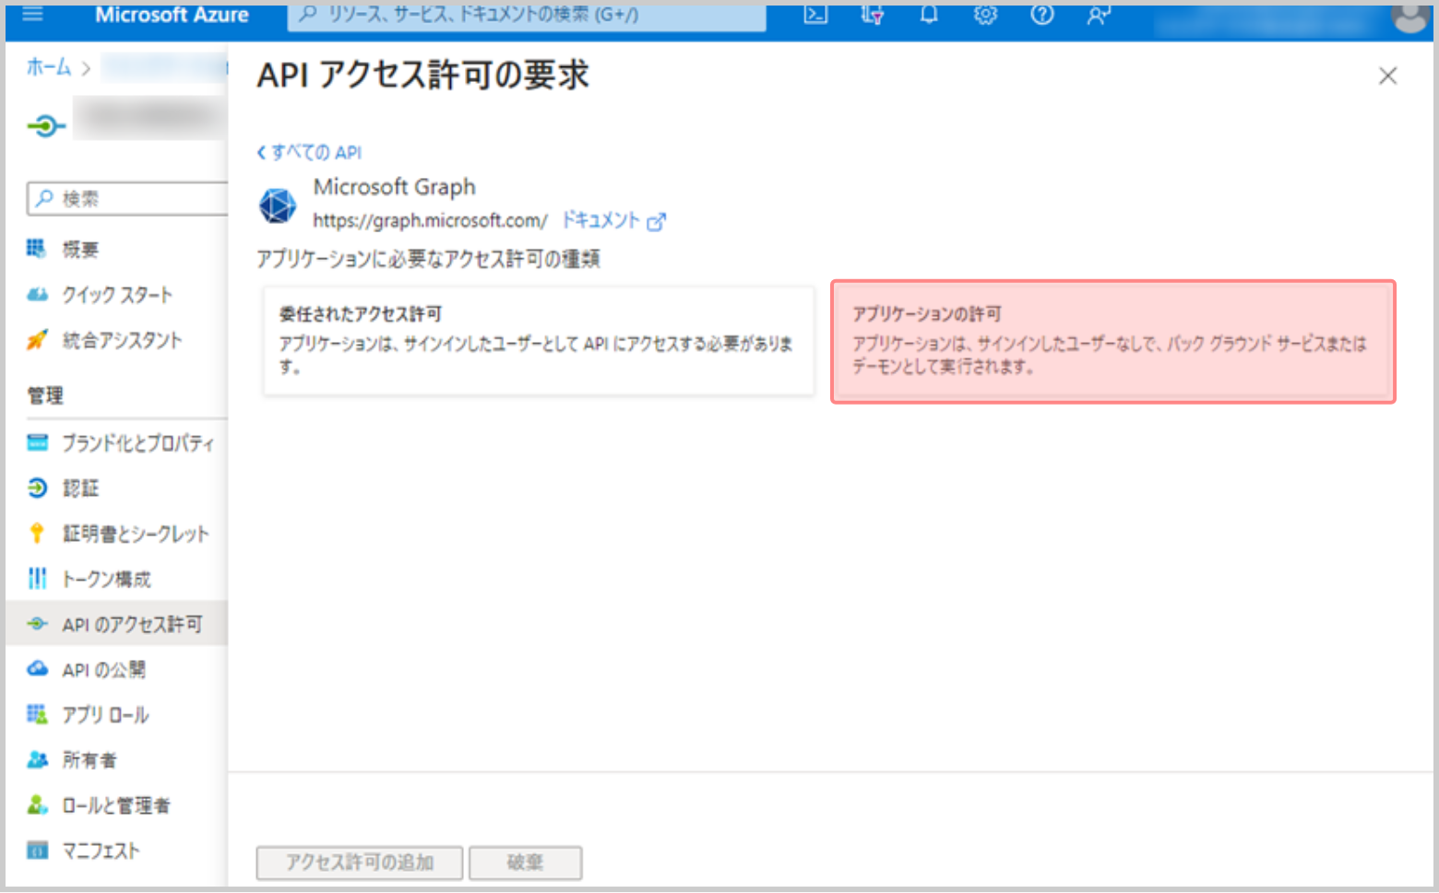
Task: Click the top resource search bar
Action: 526,16
